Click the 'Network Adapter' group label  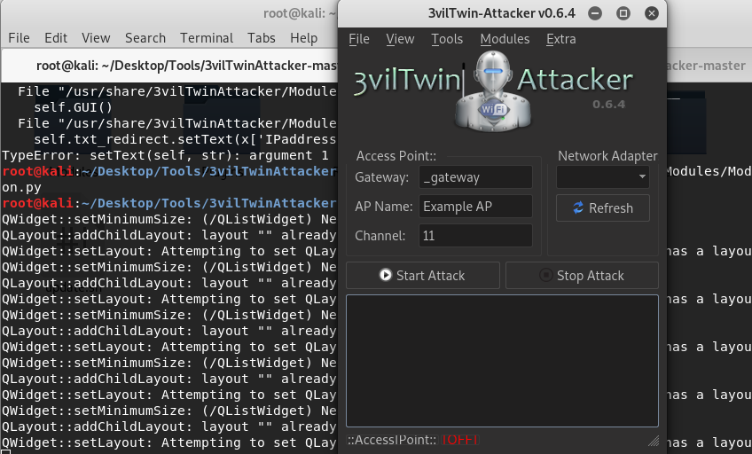607,156
